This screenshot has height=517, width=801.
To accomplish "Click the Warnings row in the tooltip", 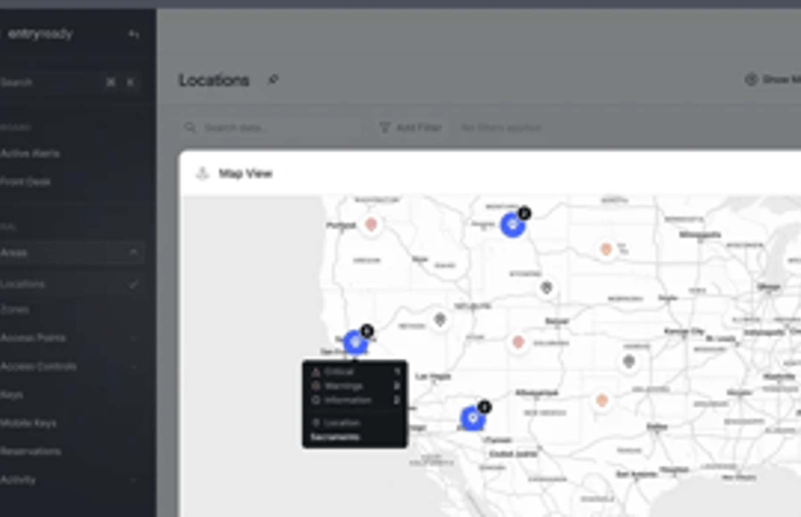I will (355, 386).
